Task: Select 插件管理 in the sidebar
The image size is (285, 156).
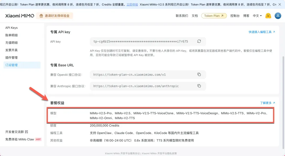Action: [22, 58]
